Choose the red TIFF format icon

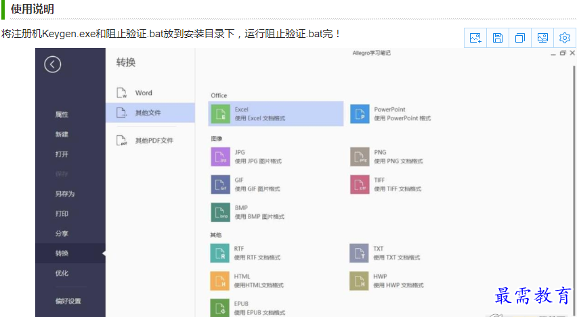click(x=360, y=185)
